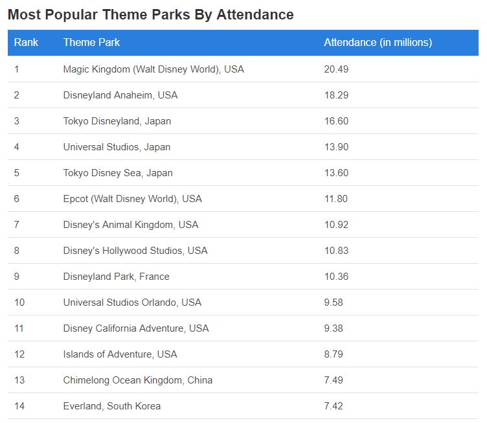Viewport: 487px width, 423px height.
Task: Click Everland, South Korea row
Action: click(243, 406)
